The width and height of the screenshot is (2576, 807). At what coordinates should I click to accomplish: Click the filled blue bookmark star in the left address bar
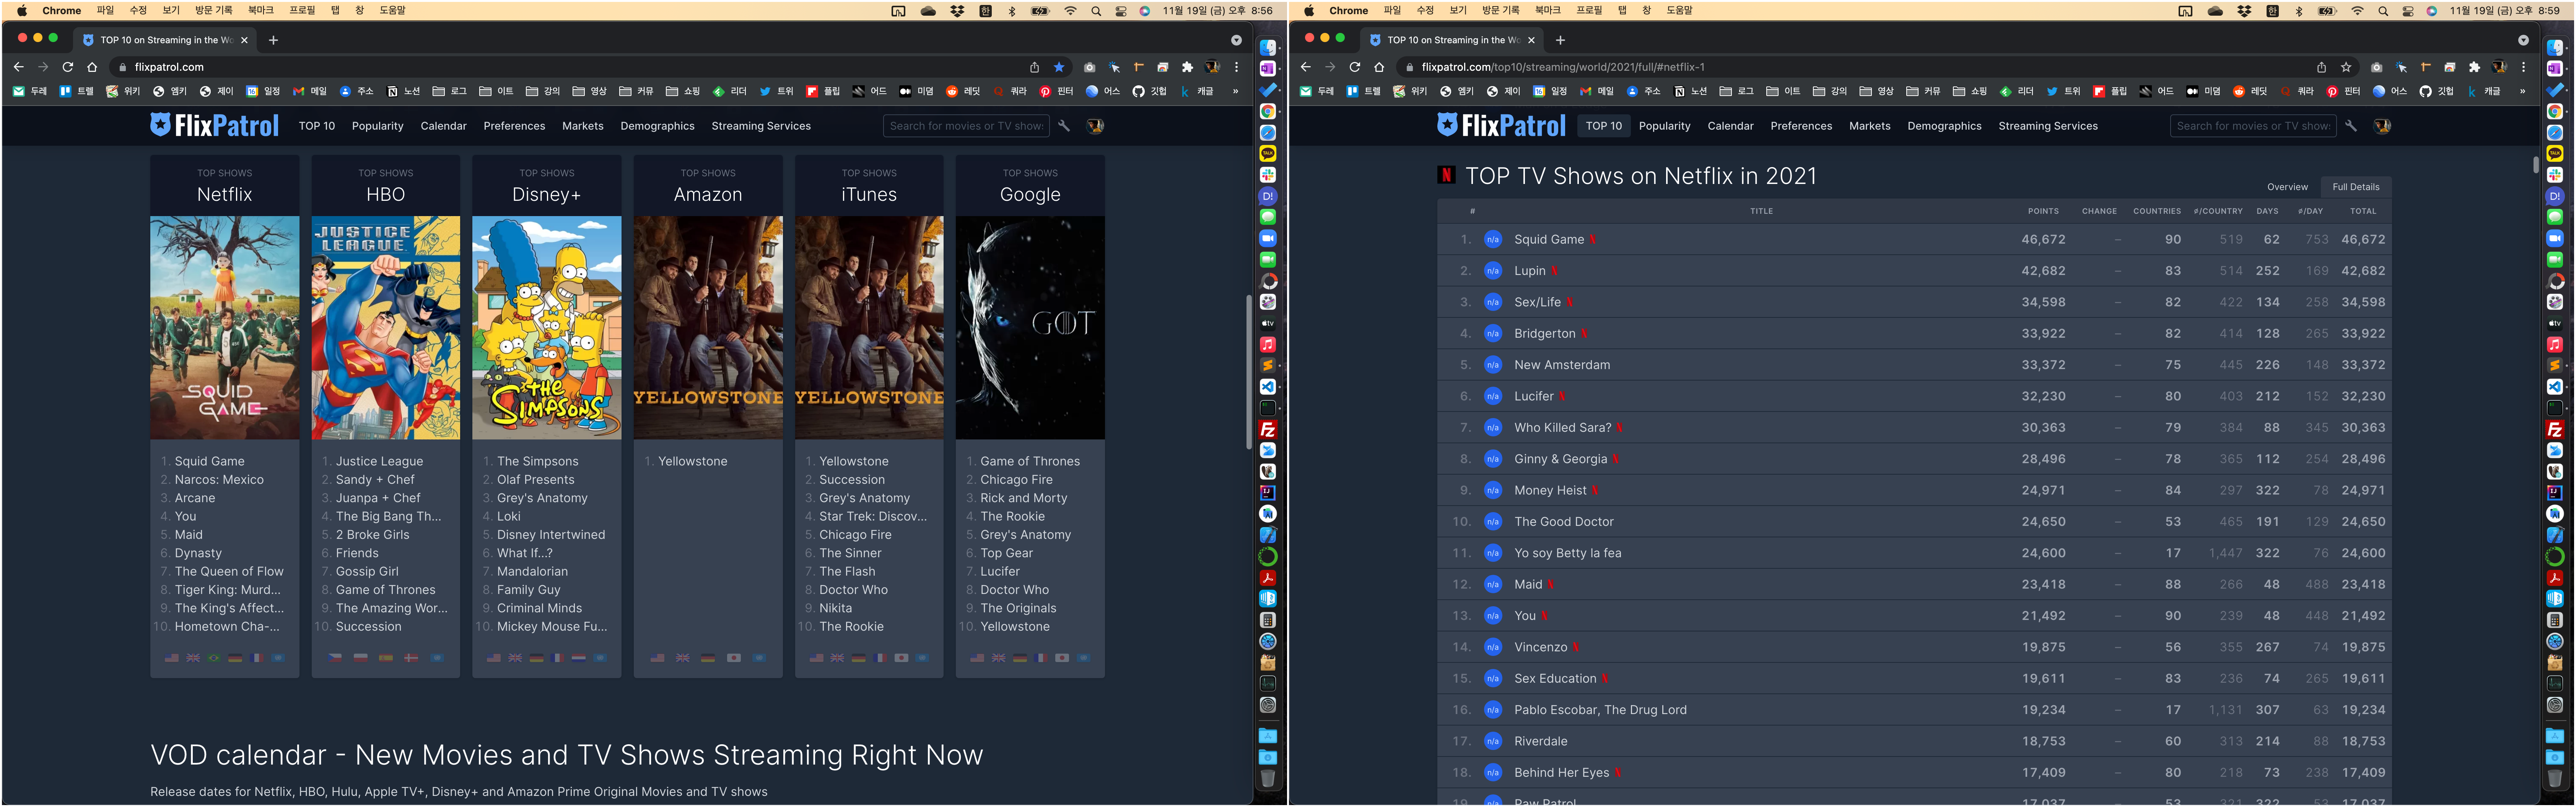[1059, 67]
